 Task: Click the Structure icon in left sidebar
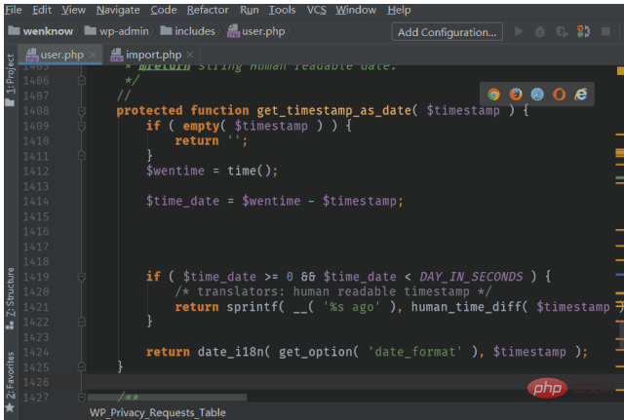pos(10,325)
